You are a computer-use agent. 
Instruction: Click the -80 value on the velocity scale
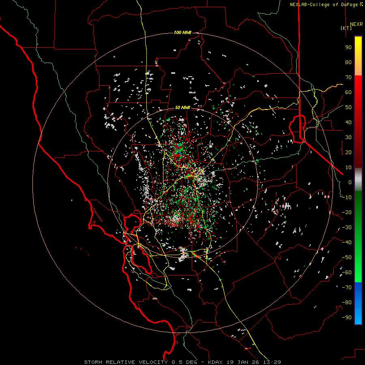347,303
